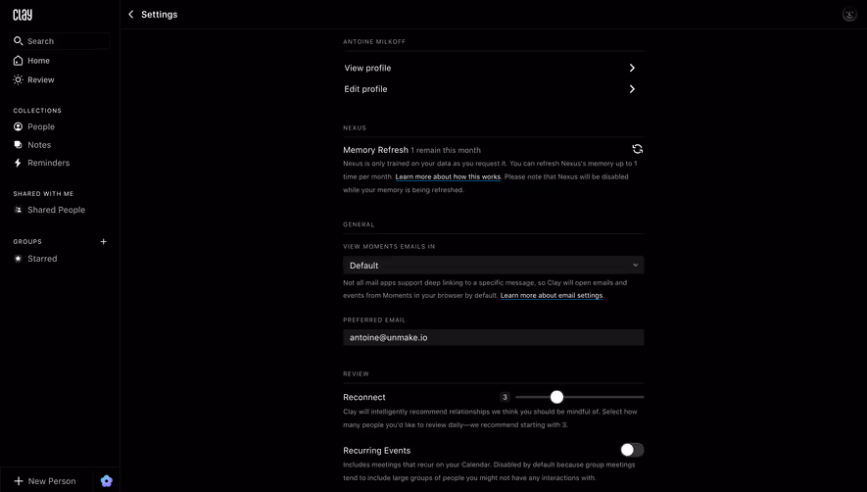Click the ANTOINE MILKOFF section header

coord(374,41)
